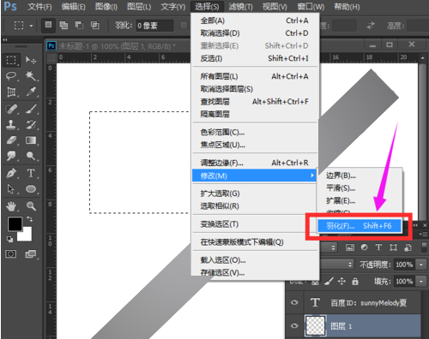Click Subtract from selection mode button
Viewport: 429px width, 339px height.
tap(79, 25)
